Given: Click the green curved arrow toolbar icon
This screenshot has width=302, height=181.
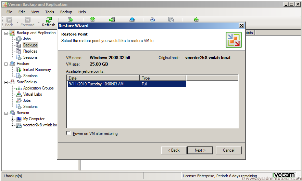Looking at the screenshot, I should [196, 19].
